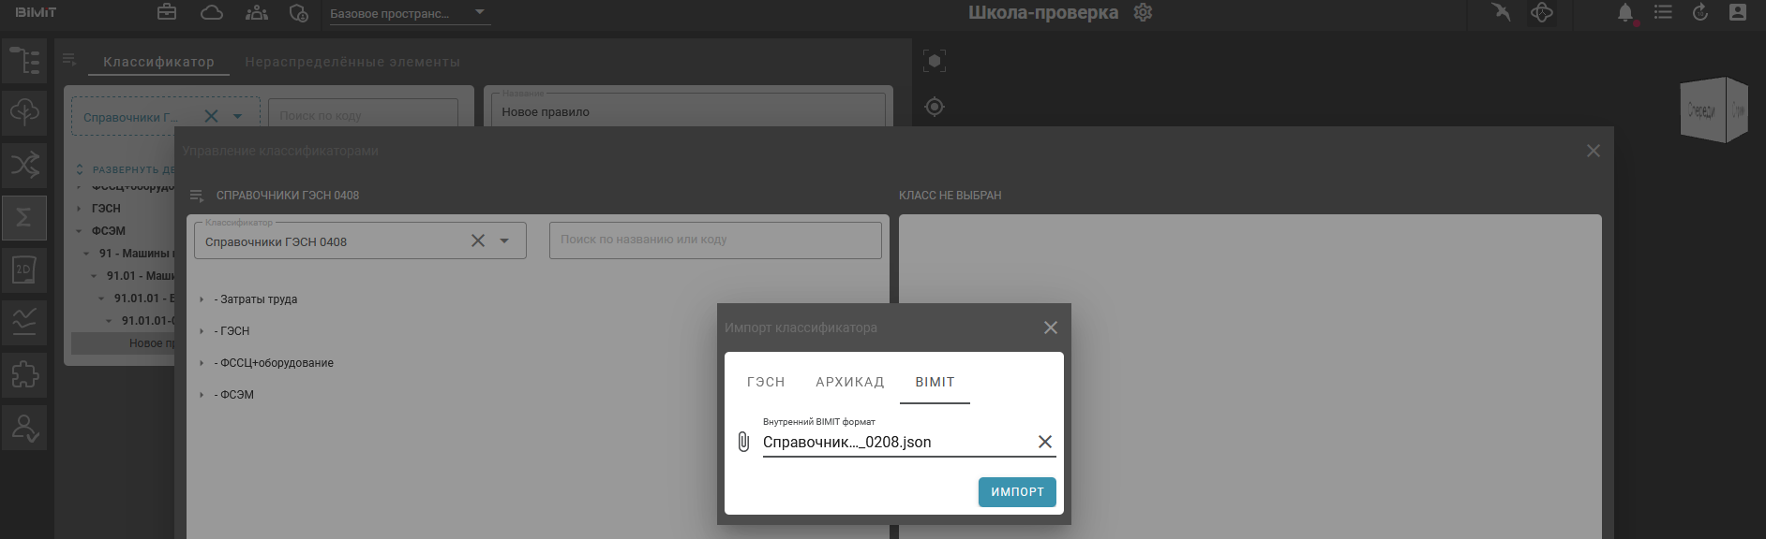Close the Импорт классификатора dialog

point(1050,328)
